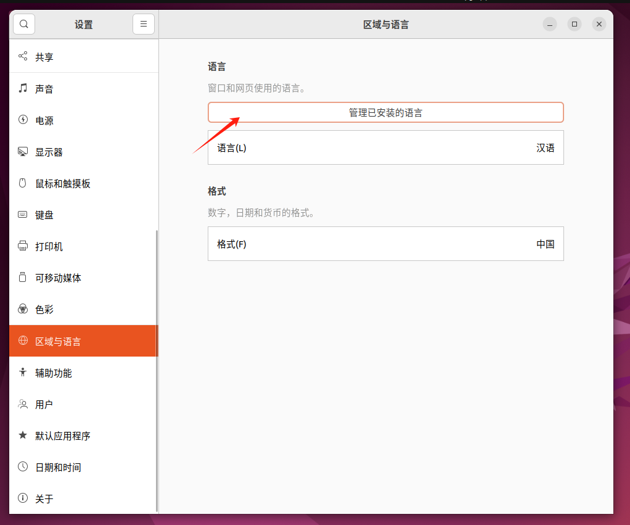
Task: Open 色彩 settings
Action: (84, 310)
